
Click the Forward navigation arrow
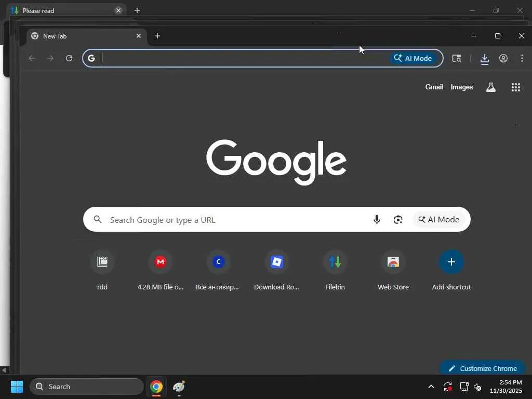pyautogui.click(x=50, y=58)
